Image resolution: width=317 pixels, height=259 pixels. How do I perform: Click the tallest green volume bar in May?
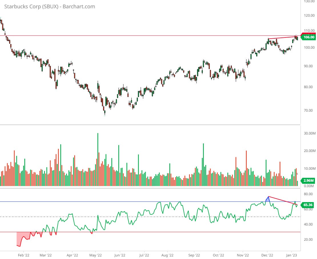pyautogui.click(x=98, y=159)
